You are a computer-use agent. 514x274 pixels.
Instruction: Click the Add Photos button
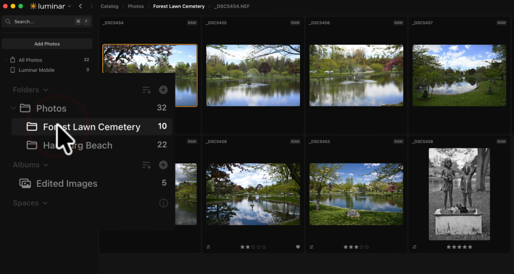pos(47,44)
